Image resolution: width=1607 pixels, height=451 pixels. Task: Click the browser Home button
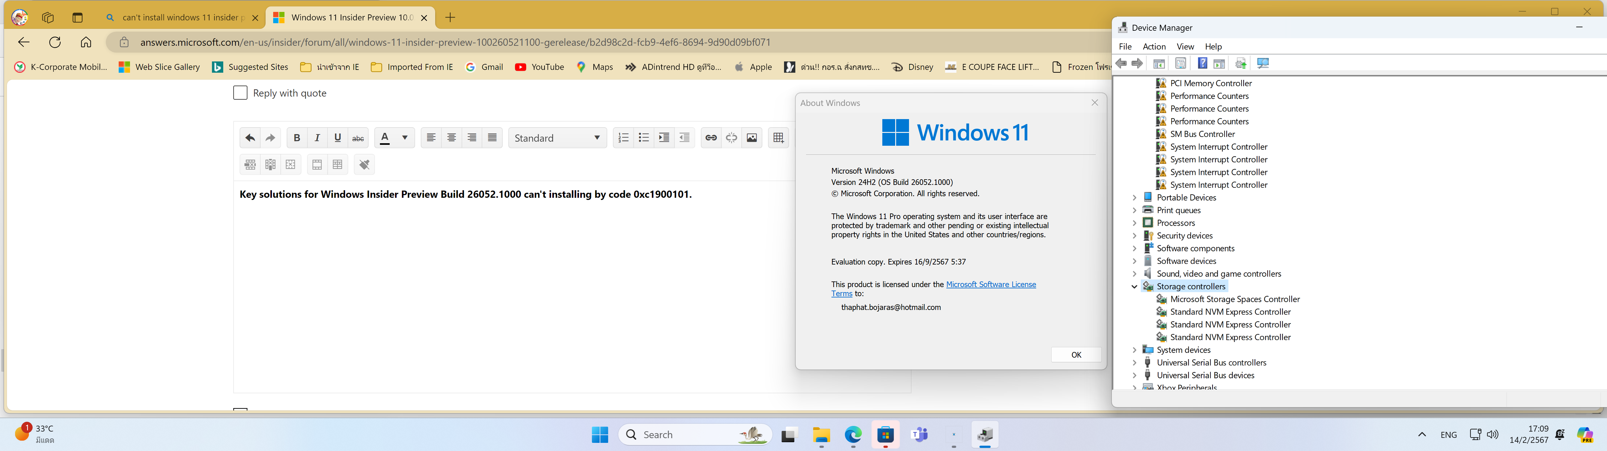pos(86,42)
